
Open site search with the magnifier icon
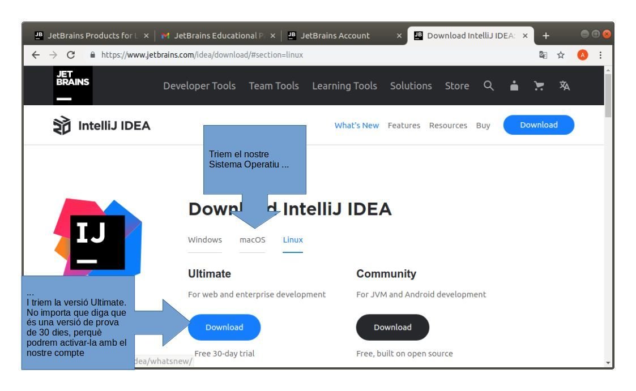click(488, 85)
